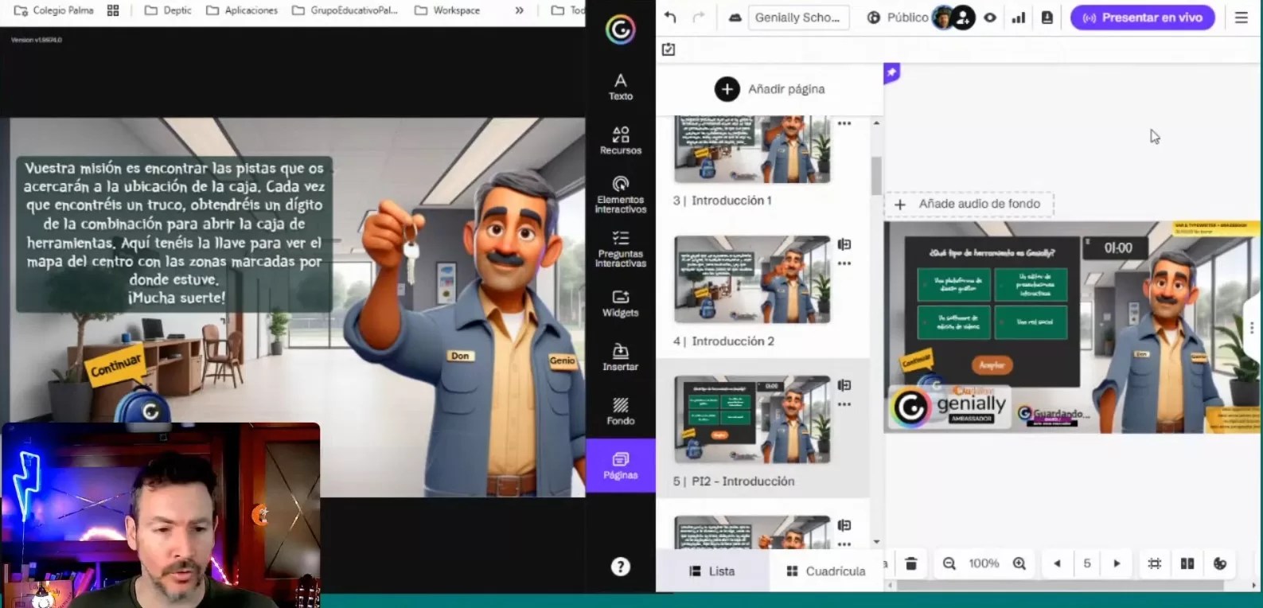
Task: Open options for the Introducción 1 page
Action: click(844, 123)
